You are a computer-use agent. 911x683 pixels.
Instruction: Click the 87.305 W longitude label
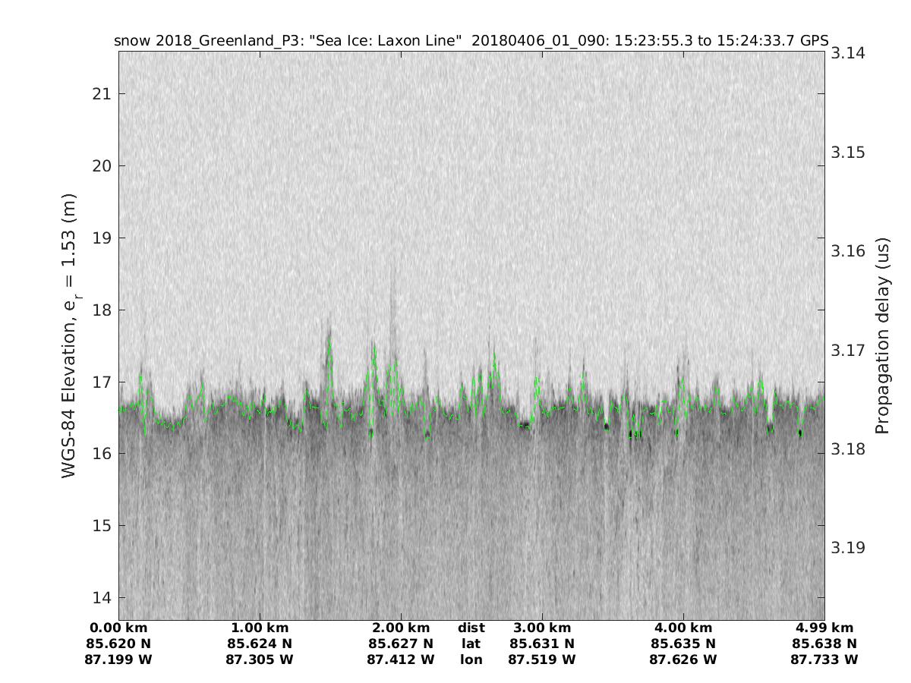click(260, 659)
